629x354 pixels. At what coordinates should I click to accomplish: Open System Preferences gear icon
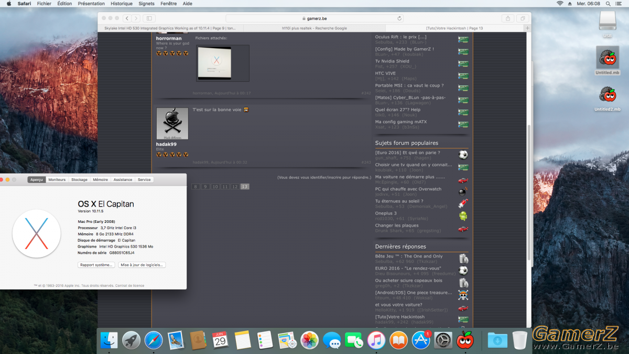click(x=443, y=340)
